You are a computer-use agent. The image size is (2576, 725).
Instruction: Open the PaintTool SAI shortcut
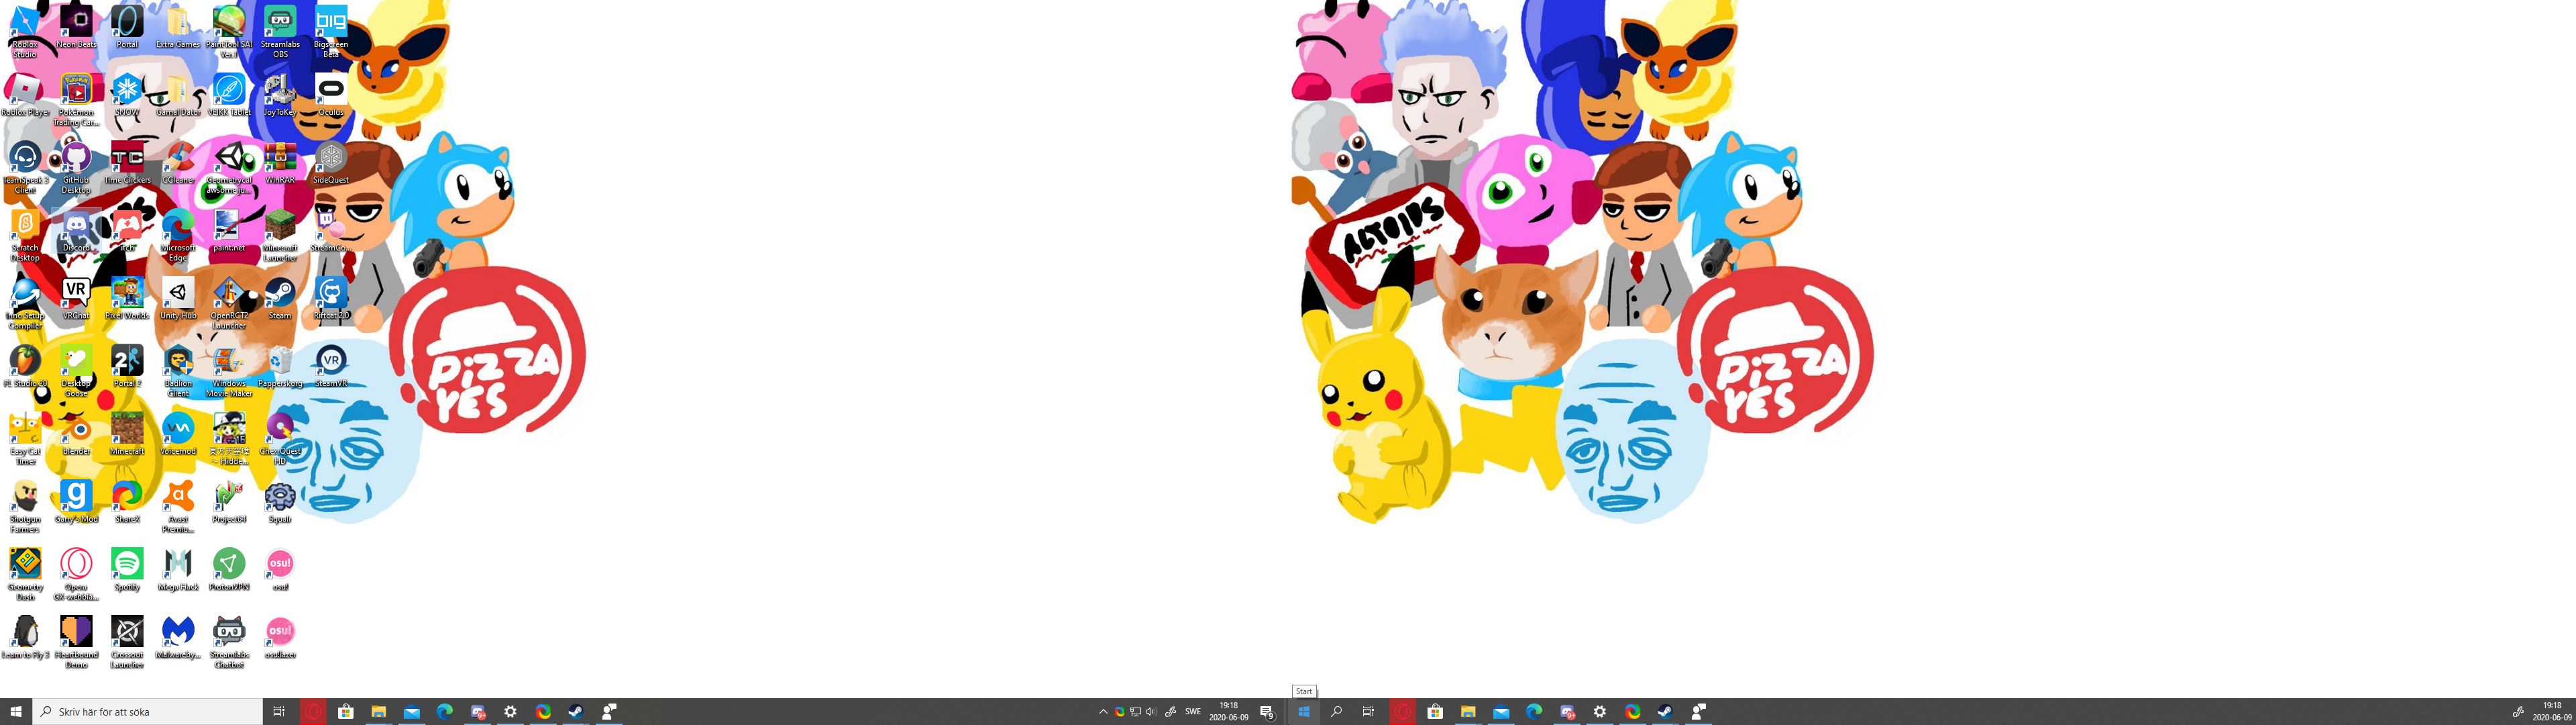click(x=229, y=30)
